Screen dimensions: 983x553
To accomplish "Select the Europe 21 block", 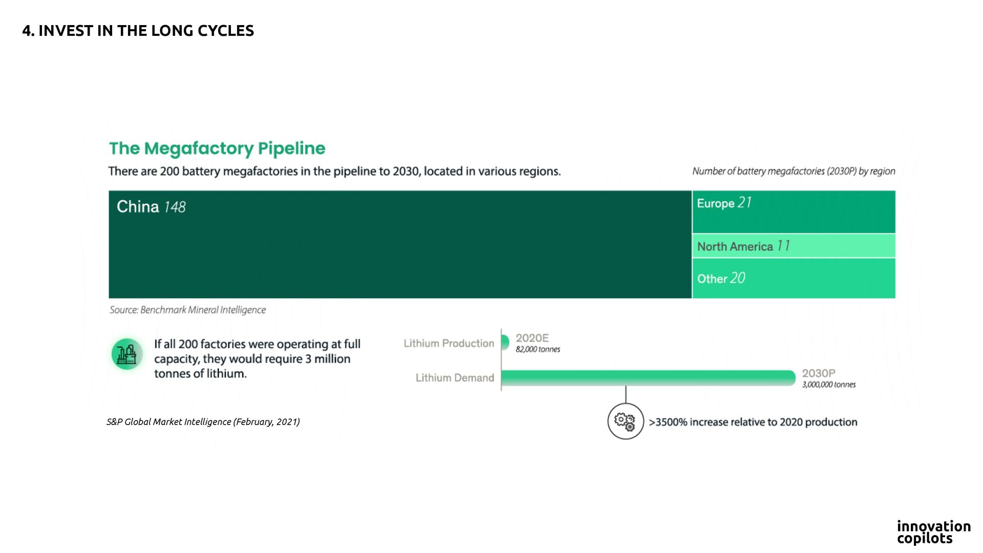I will click(x=793, y=211).
